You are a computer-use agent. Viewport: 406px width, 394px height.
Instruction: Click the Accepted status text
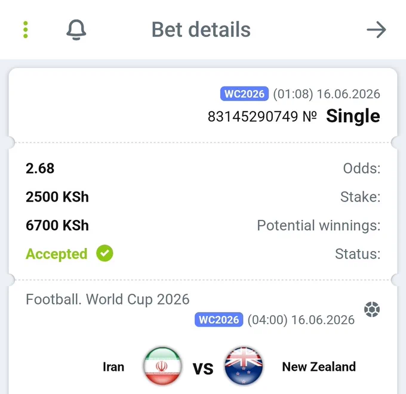(x=57, y=254)
